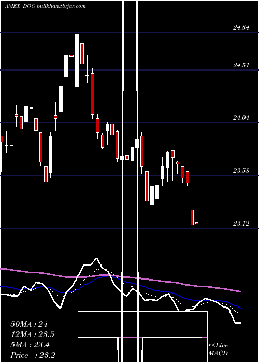This screenshot has height=363, width=259.
Task: Click the 23.58 price level label
Action: point(241,171)
